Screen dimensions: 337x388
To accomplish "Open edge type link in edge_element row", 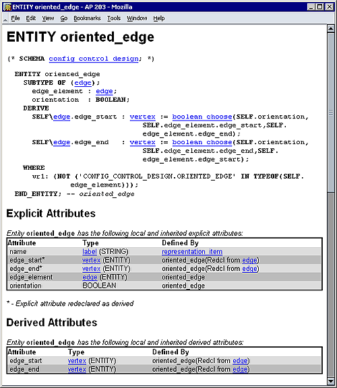I will [90, 277].
